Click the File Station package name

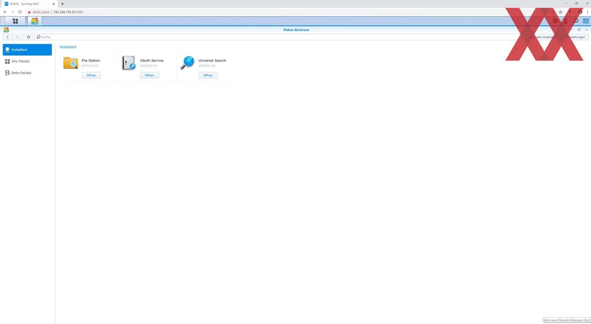[x=91, y=60]
